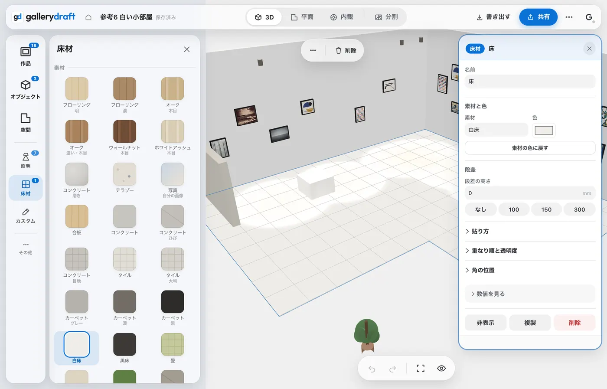
Task: Expand the 重なり順と透明度 section
Action: coord(530,251)
